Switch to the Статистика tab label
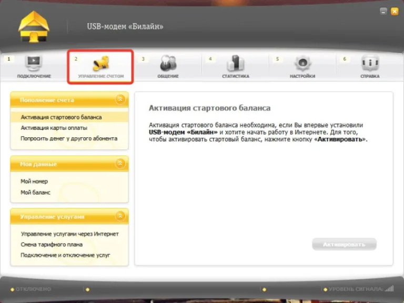 pyautogui.click(x=236, y=76)
